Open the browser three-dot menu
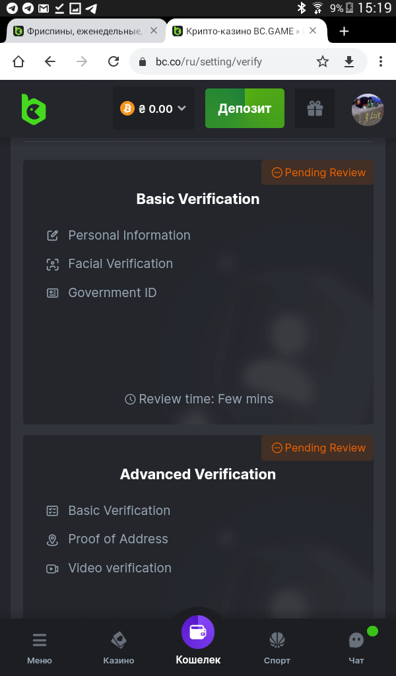The width and height of the screenshot is (396, 676). [381, 62]
